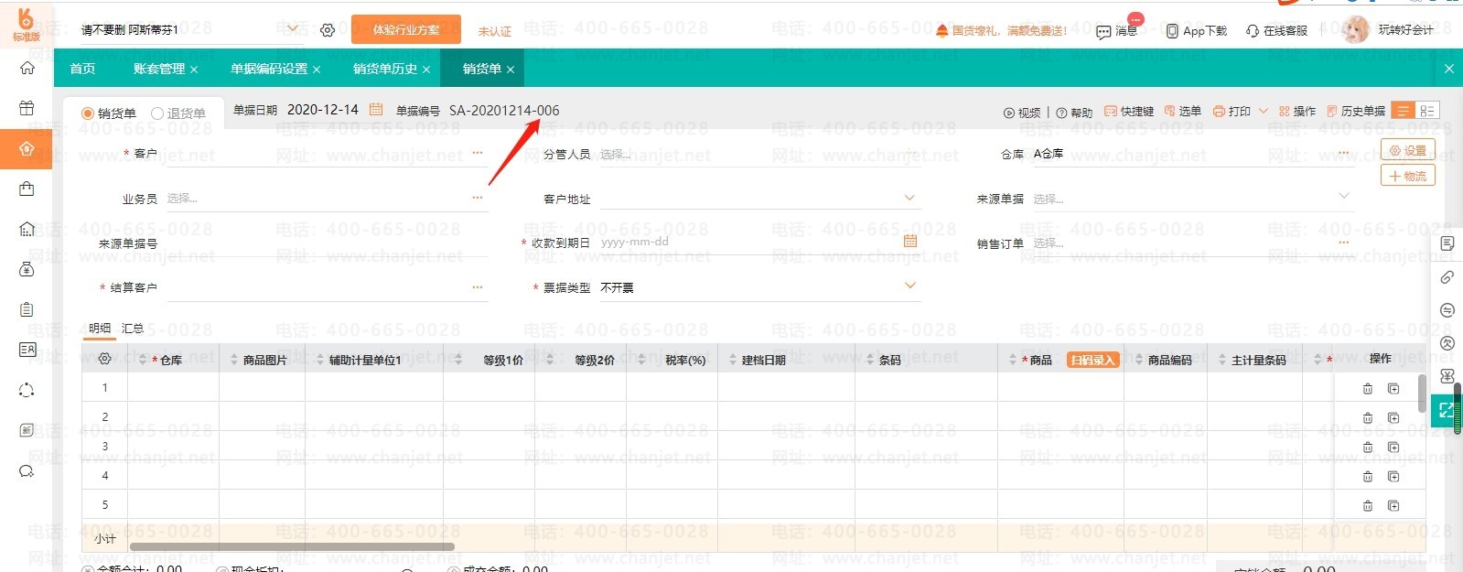Sort by 商品编码 column arrows
Image resolution: width=1463 pixels, height=572 pixels.
point(1139,360)
